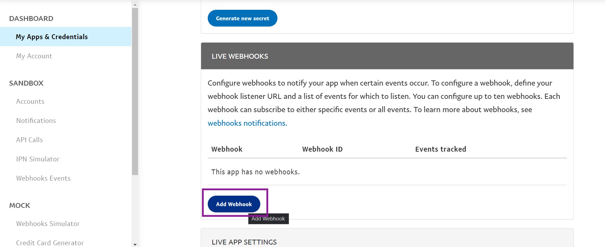The image size is (605, 247).
Task: Open Sandbox Accounts page
Action: (30, 101)
